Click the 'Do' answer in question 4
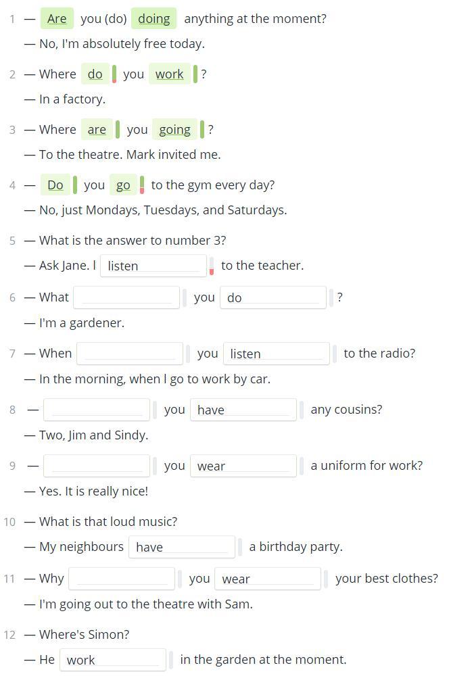 [x=55, y=185]
